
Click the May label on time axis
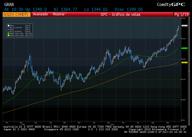[x=109, y=123]
